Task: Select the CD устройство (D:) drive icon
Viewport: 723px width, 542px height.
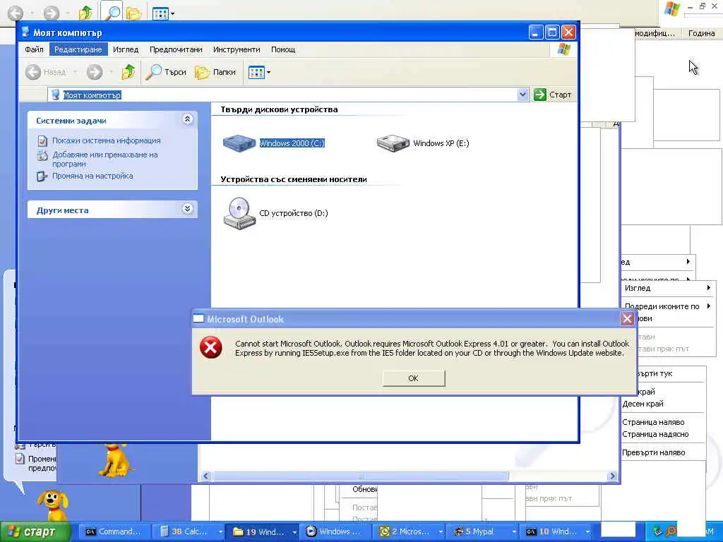Action: coord(239,213)
